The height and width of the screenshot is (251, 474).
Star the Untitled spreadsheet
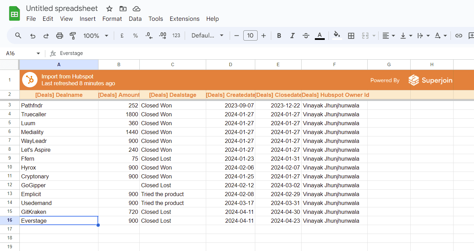pos(109,9)
